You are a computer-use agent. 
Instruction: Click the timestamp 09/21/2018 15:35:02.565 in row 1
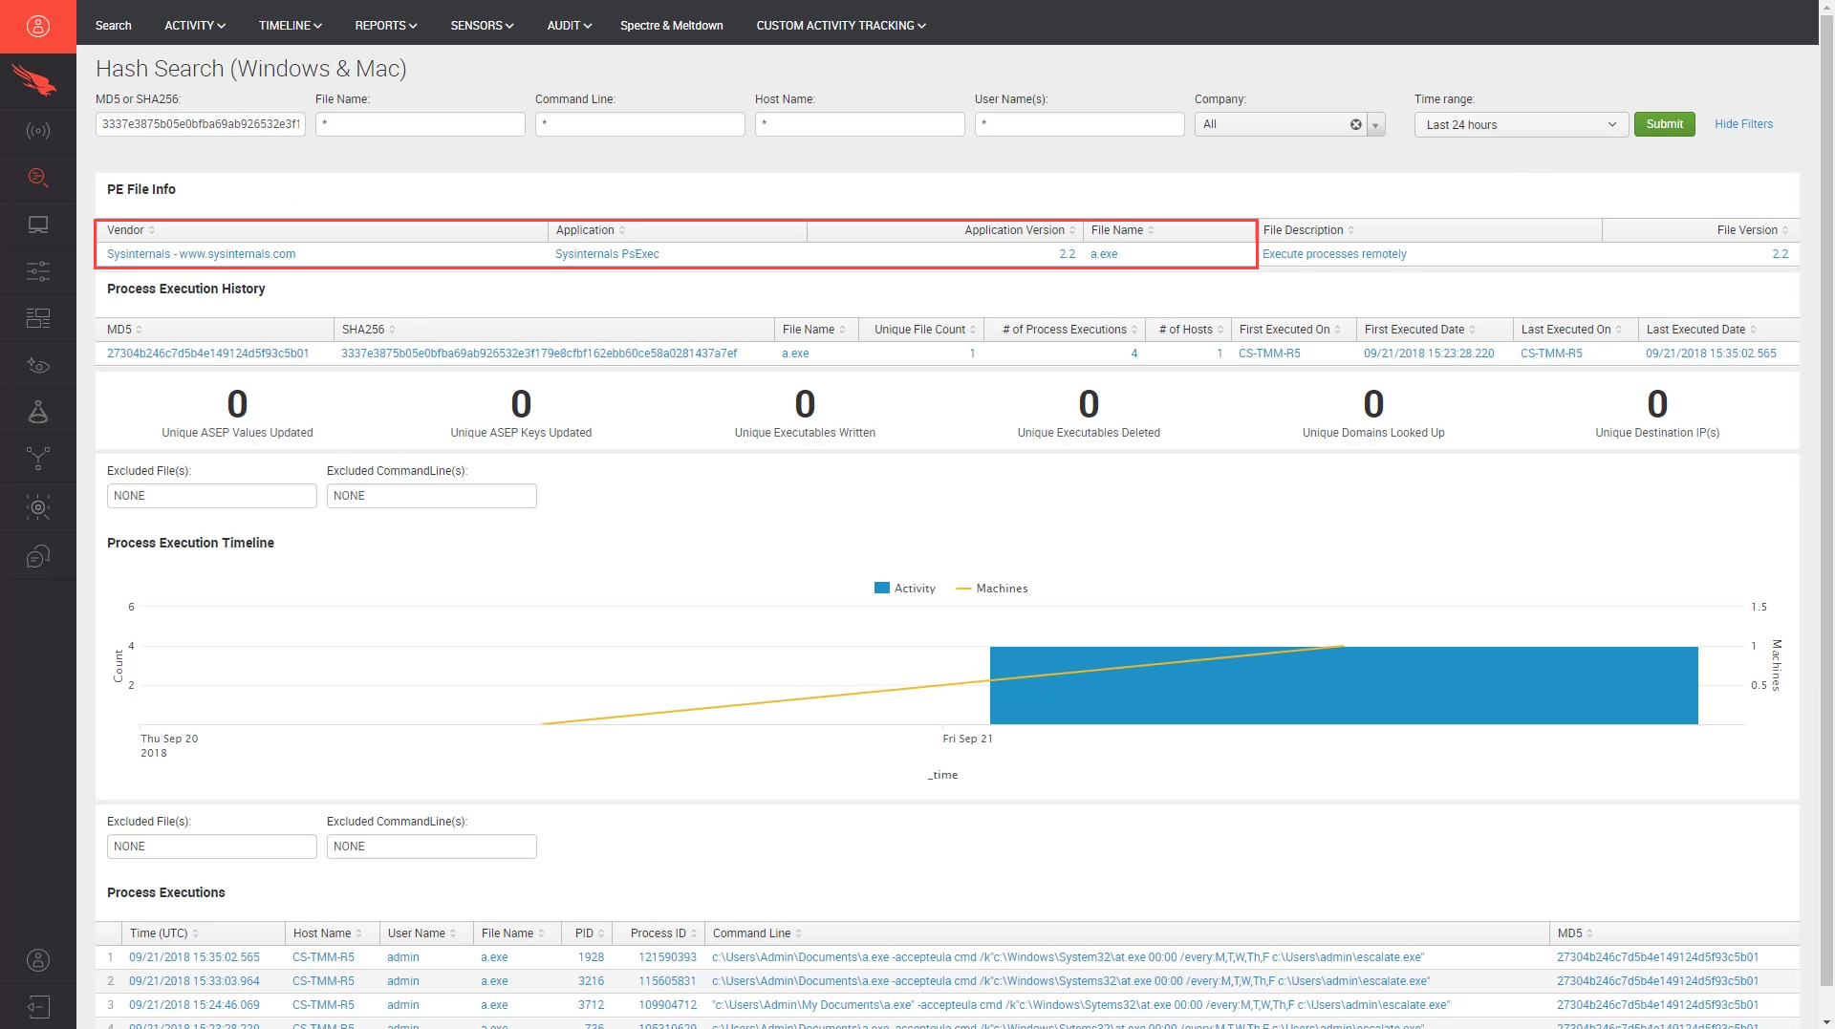pyautogui.click(x=194, y=957)
